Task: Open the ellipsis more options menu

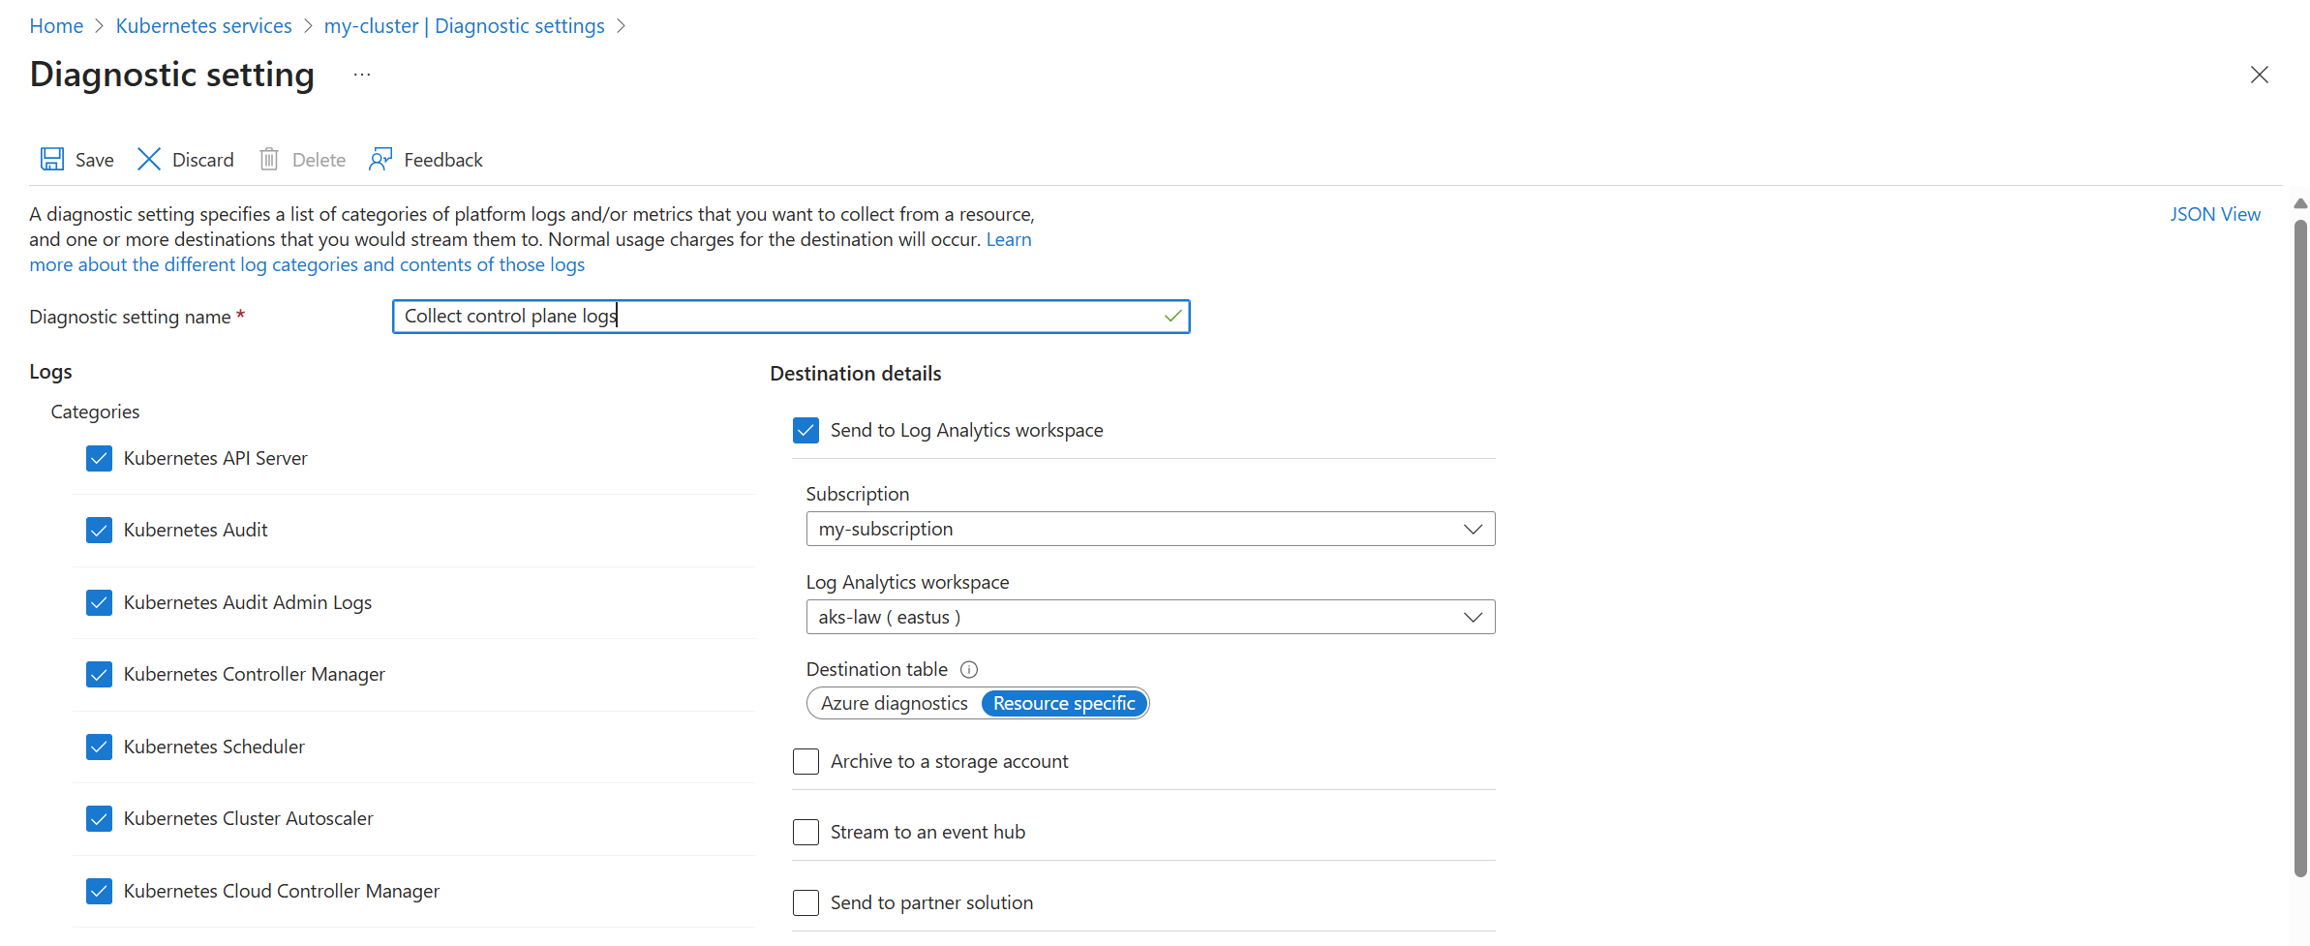Action: pos(362,76)
